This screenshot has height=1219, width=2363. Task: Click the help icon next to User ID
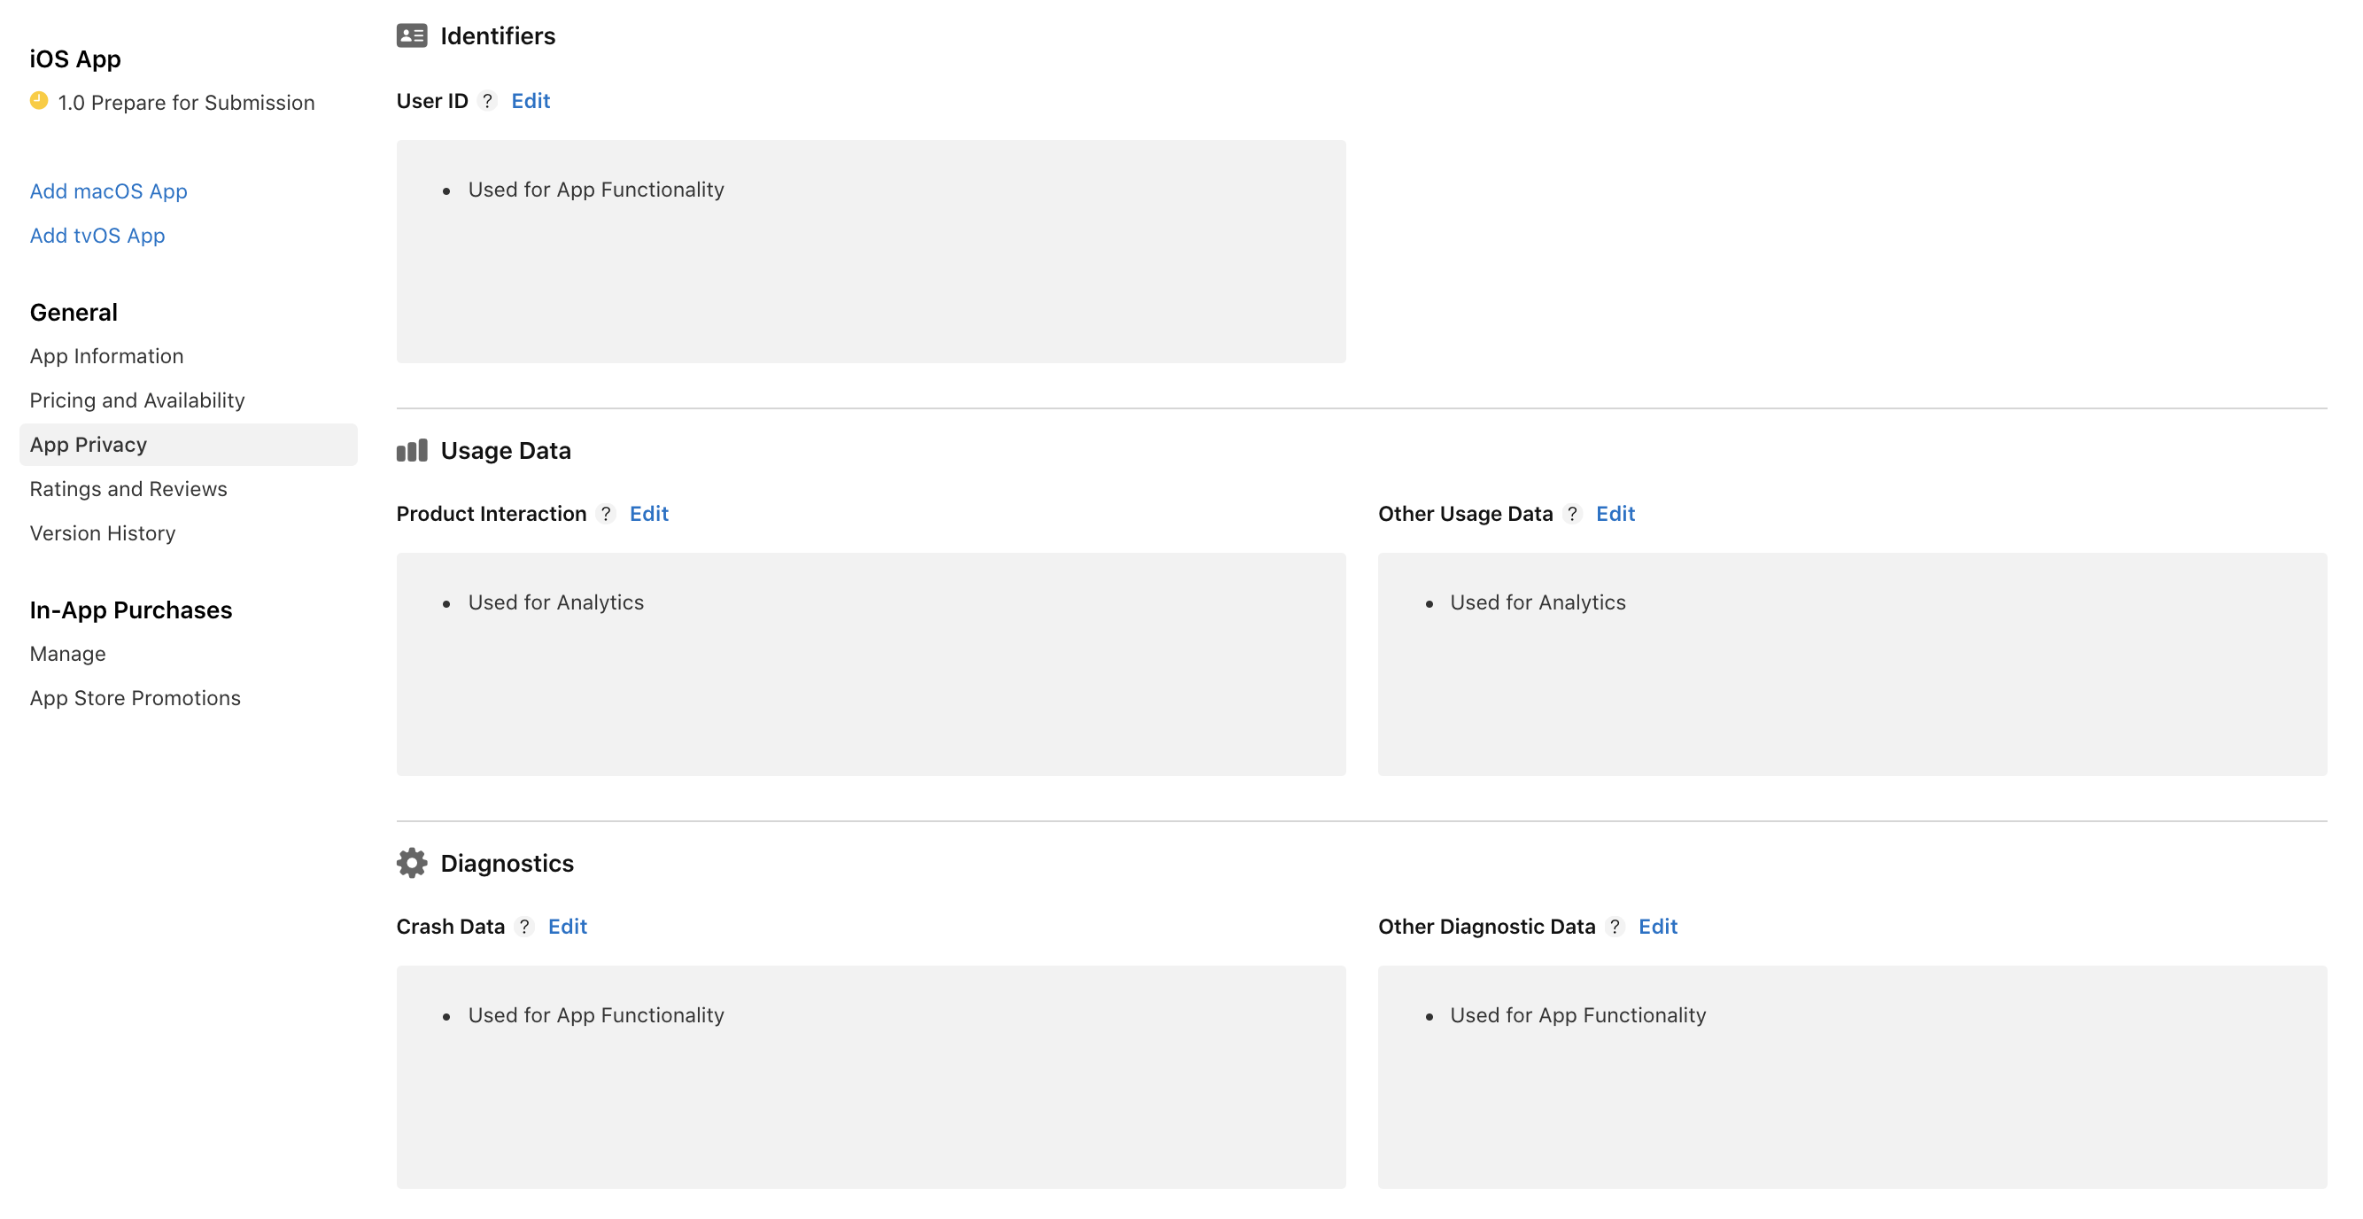[x=488, y=101]
